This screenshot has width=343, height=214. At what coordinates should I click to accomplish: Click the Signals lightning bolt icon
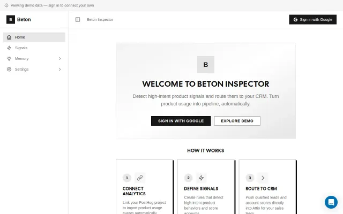click(9, 48)
